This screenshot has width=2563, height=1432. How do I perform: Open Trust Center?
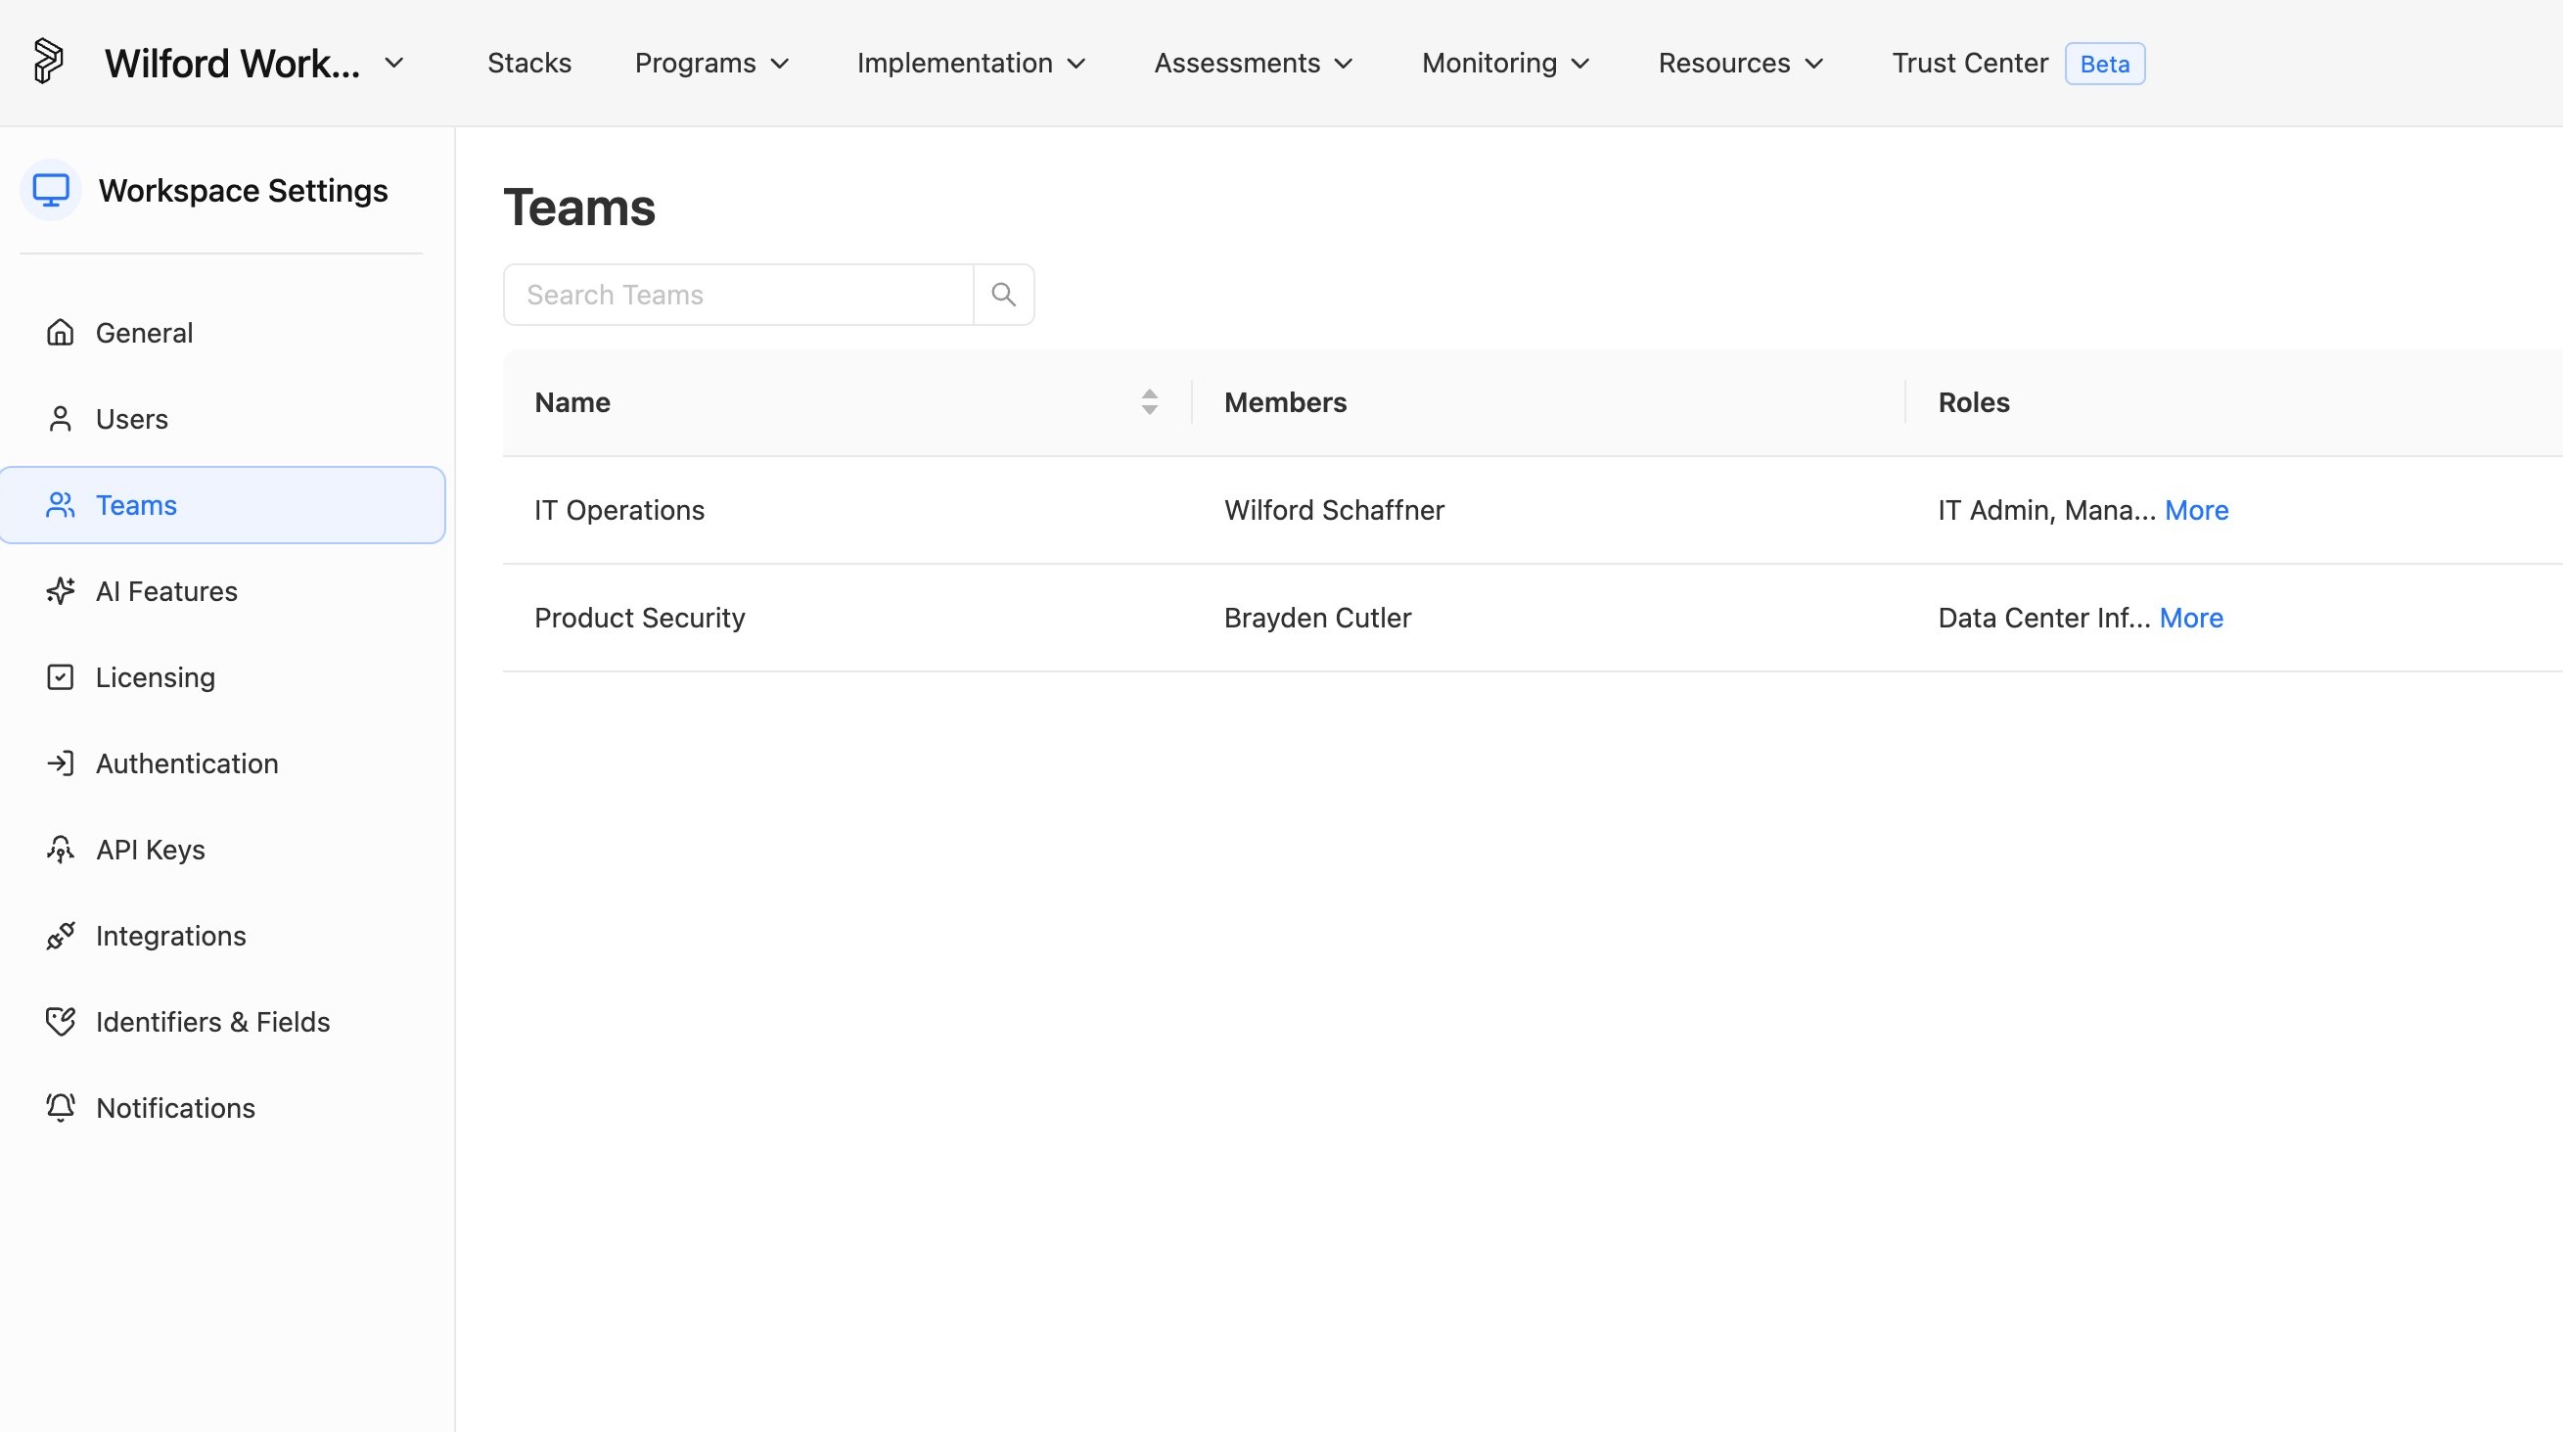1969,63
